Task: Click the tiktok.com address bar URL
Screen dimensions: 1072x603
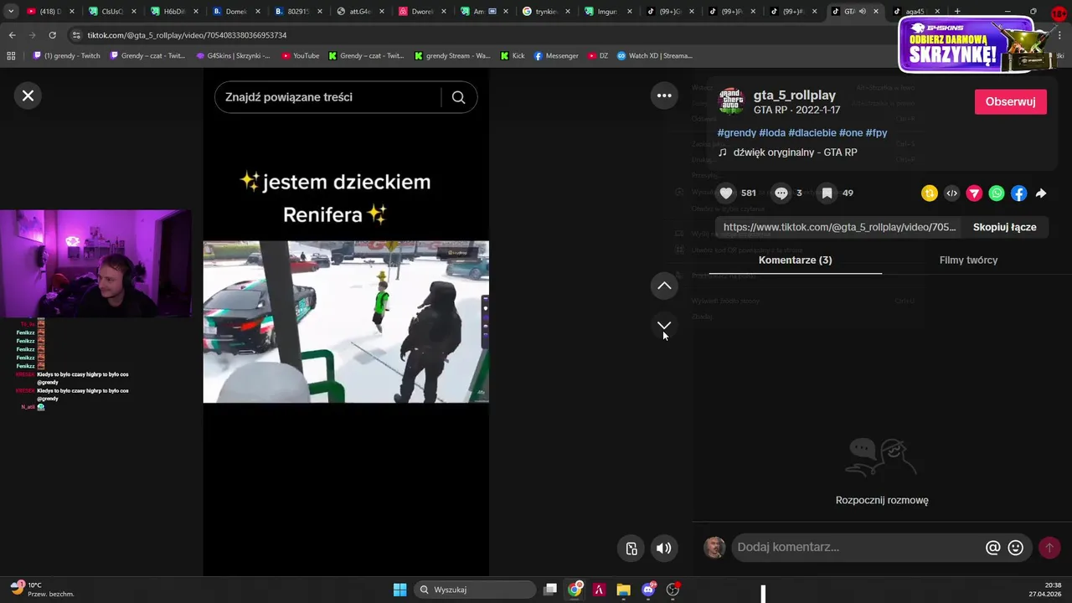Action: tap(187, 35)
